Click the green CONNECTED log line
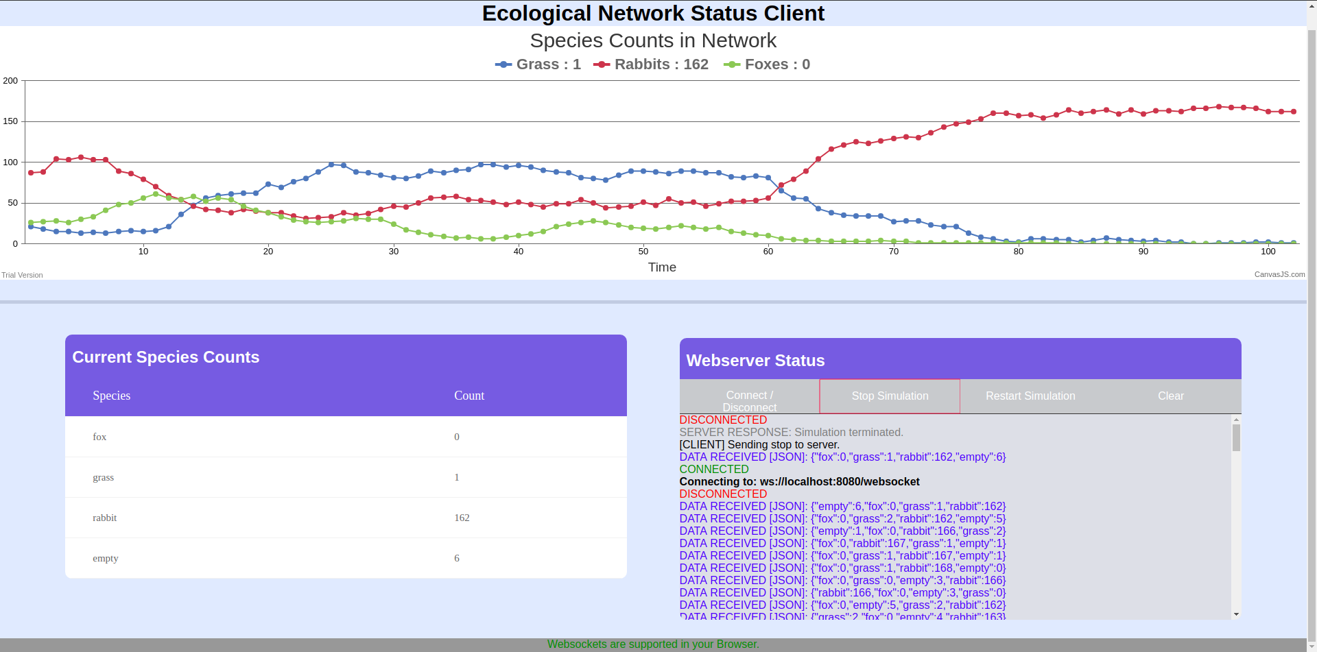Screen dimensions: 1317x652 [x=714, y=469]
